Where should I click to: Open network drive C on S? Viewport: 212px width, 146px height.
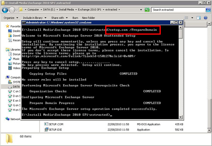[14, 91]
